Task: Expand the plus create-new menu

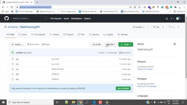Action: 172,19
